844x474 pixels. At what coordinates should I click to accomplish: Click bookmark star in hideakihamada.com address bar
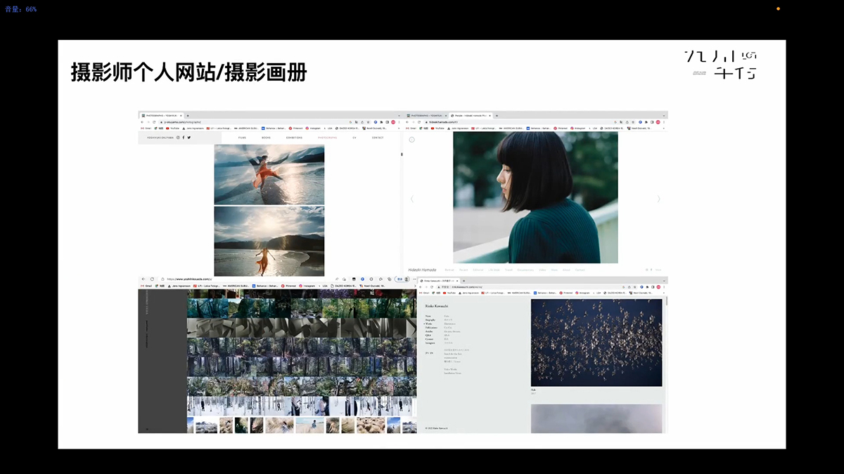pyautogui.click(x=633, y=122)
